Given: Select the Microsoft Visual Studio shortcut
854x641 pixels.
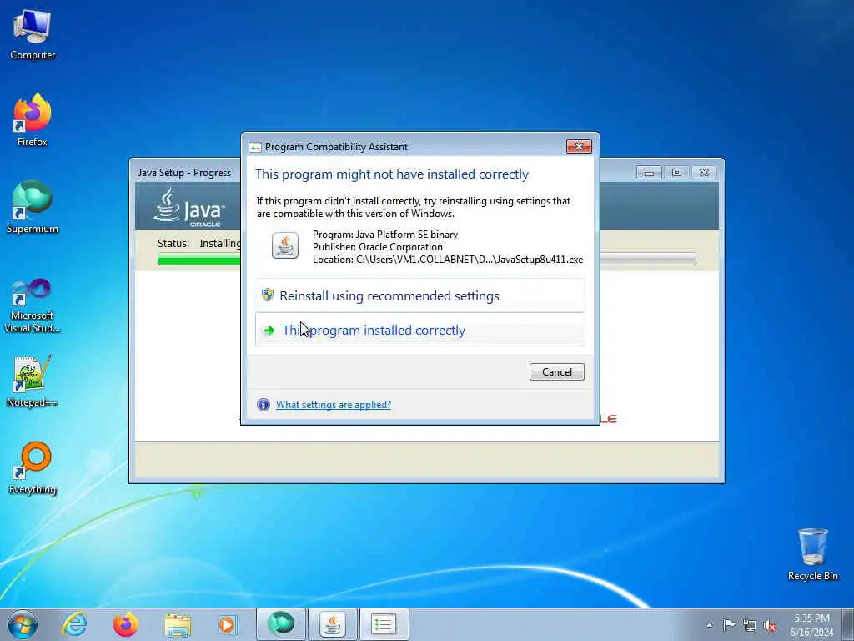Looking at the screenshot, I should (33, 305).
